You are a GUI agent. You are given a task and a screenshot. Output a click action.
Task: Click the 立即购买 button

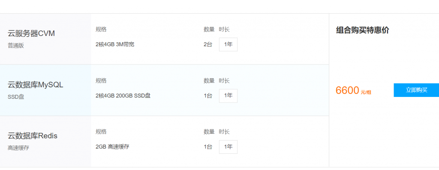416,90
